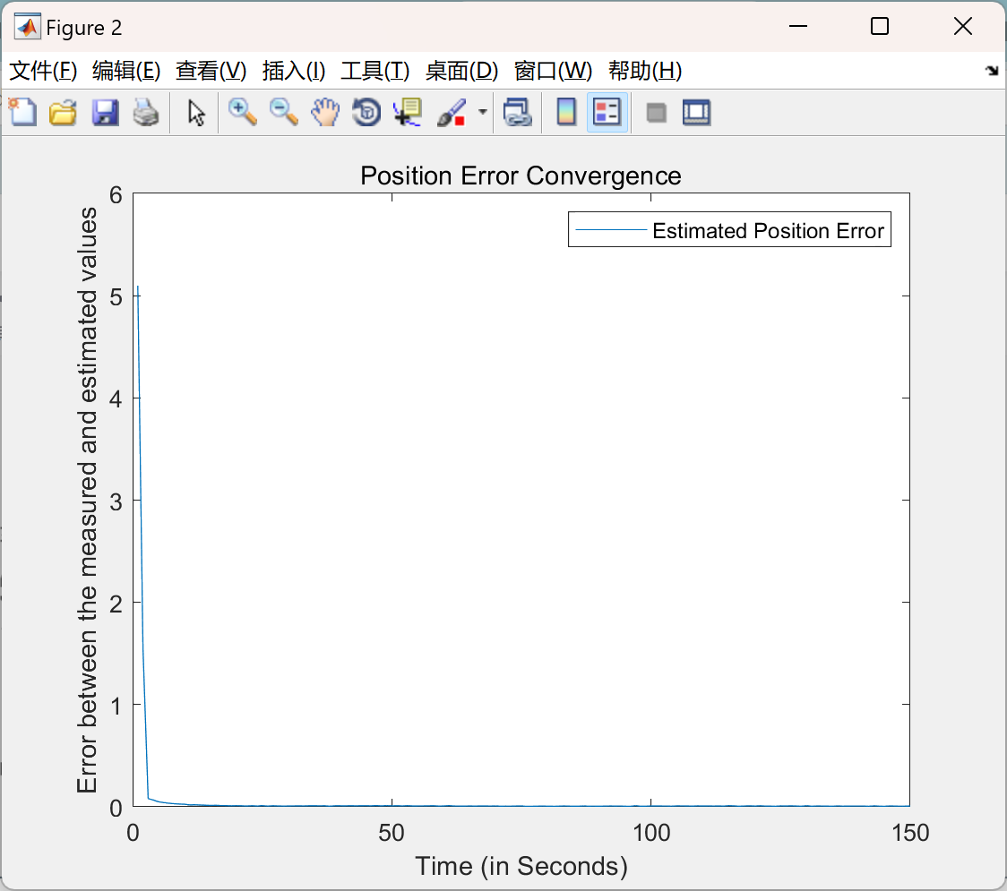The height and width of the screenshot is (891, 1007).
Task: Activate the Zoom In magnifier tool
Action: (242, 113)
